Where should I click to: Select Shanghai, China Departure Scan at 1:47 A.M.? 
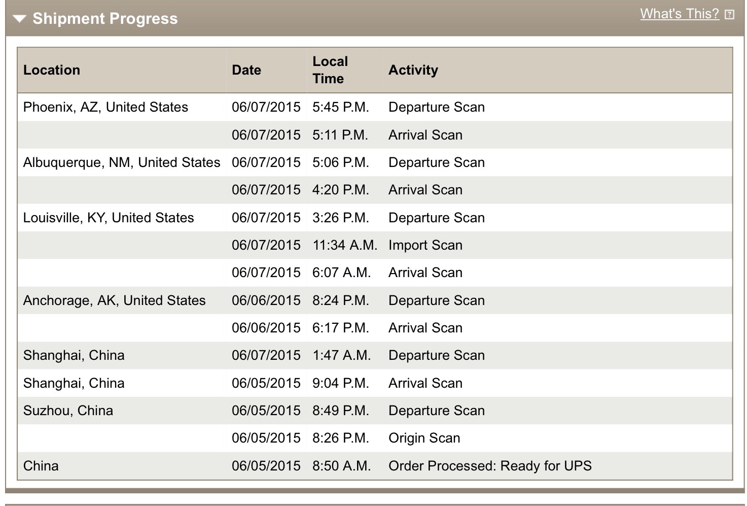pyautogui.click(x=375, y=355)
